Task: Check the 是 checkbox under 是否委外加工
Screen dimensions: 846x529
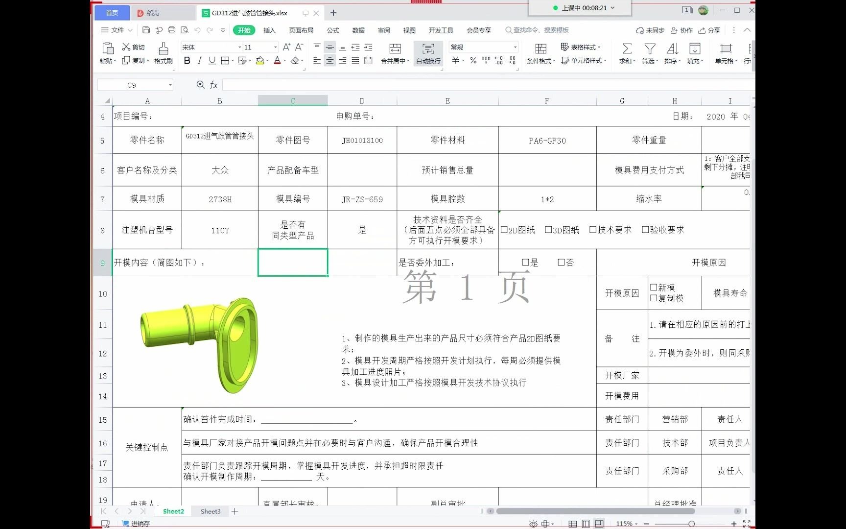Action: pyautogui.click(x=526, y=262)
